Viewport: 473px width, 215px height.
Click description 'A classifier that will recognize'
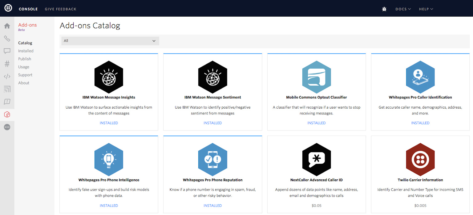click(x=317, y=110)
